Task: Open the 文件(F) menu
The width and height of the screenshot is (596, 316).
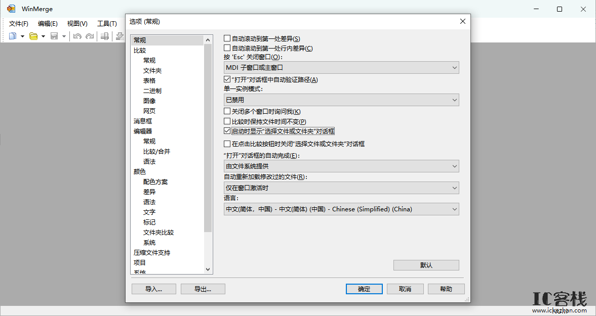Action: pyautogui.click(x=19, y=24)
